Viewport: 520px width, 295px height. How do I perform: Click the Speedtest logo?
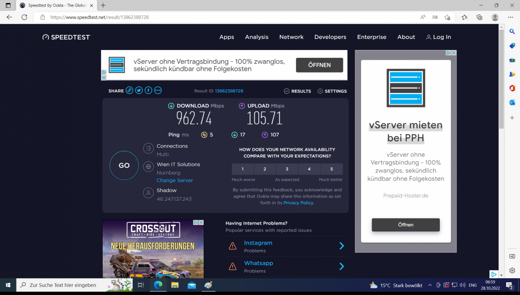[66, 37]
